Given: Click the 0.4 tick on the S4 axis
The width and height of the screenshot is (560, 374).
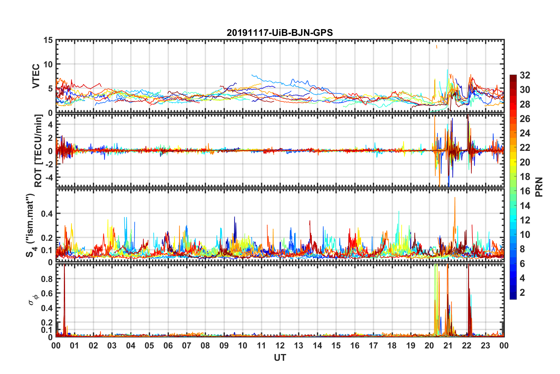Looking at the screenshot, I should (47, 214).
